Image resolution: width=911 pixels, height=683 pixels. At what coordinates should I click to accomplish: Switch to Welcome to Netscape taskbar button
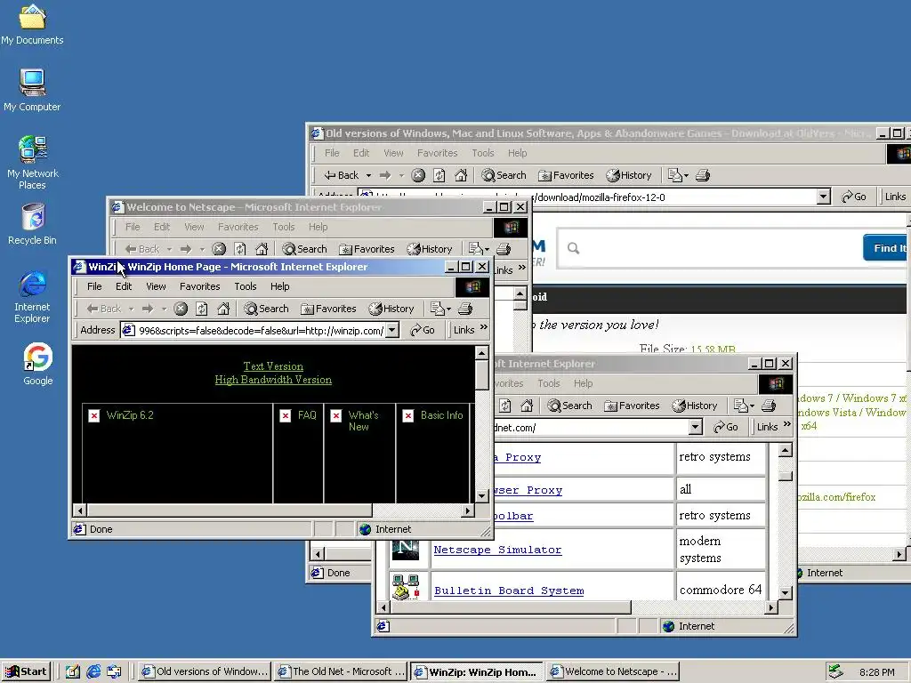pos(614,671)
